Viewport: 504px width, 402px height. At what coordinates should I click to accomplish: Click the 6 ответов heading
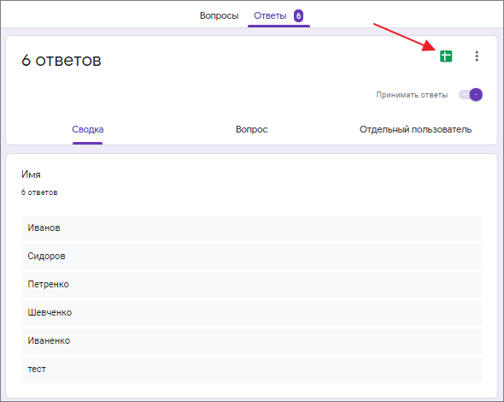(x=62, y=60)
